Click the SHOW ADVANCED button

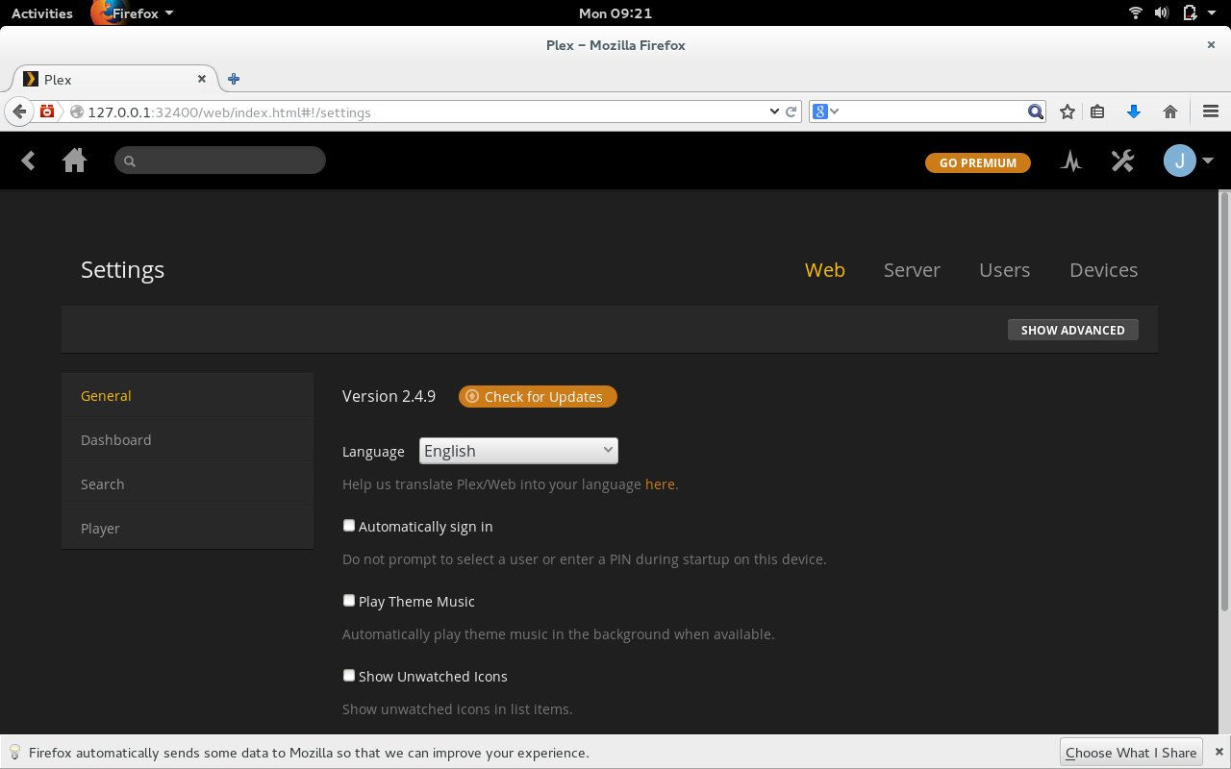(1072, 330)
